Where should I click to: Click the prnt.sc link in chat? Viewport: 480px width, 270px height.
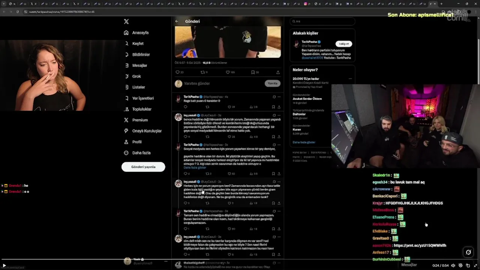[x=420, y=246]
